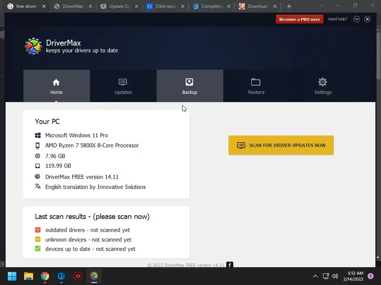
Task: Close DriverMax using the circled X icon
Action: click(x=367, y=19)
